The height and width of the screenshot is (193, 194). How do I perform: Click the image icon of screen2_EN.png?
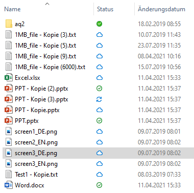(x=9, y=142)
